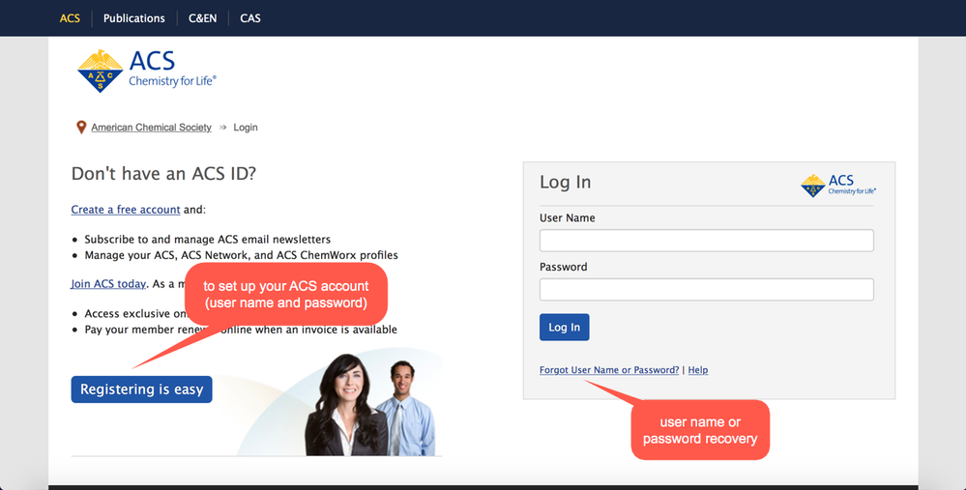Open the Publications top navigation item
Image resolution: width=966 pixels, height=490 pixels.
point(133,18)
